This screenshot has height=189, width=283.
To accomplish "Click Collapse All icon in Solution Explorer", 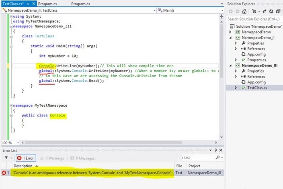I will (x=278, y=11).
